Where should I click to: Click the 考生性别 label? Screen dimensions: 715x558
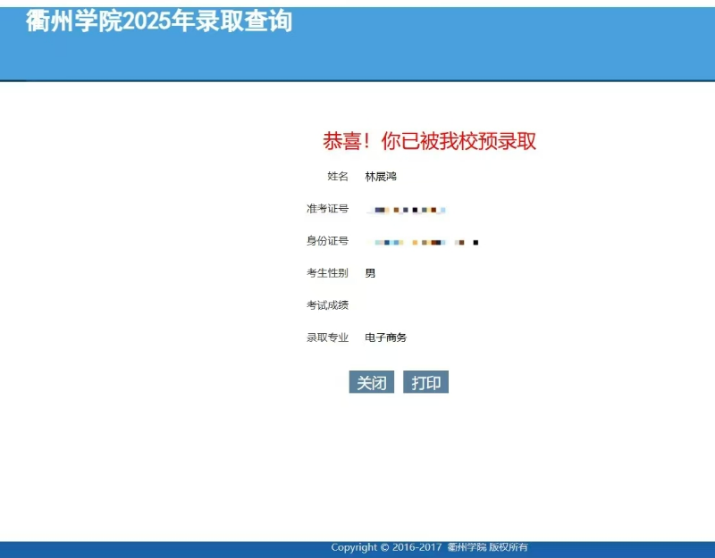point(327,273)
